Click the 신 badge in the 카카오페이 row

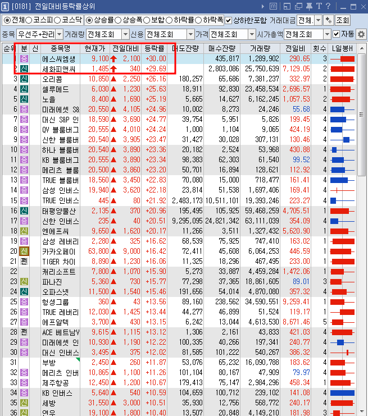pos(24,251)
